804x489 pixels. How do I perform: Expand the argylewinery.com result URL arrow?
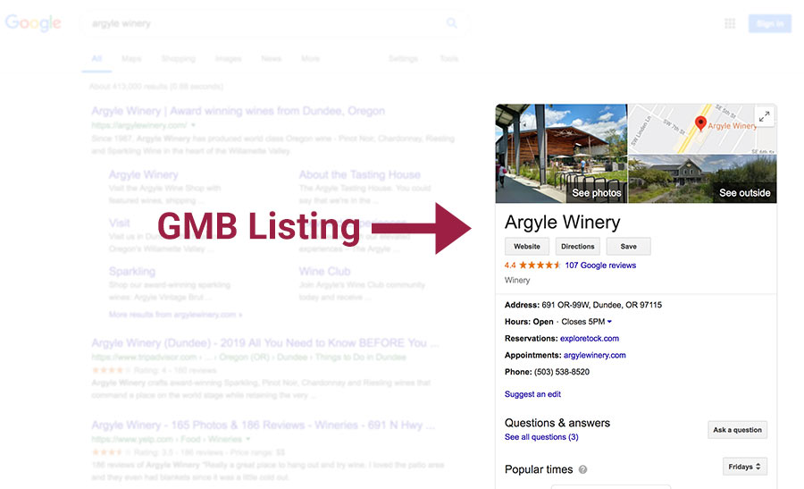(x=193, y=125)
